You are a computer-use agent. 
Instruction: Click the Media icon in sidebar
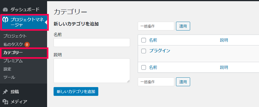click(x=5, y=102)
